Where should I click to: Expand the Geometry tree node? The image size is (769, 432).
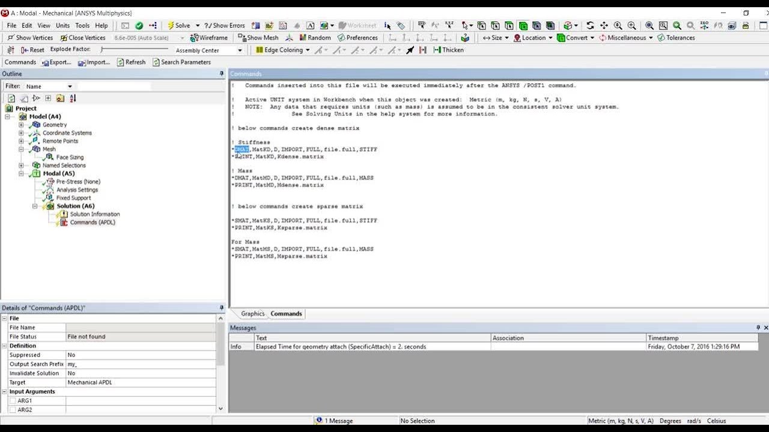click(21, 125)
